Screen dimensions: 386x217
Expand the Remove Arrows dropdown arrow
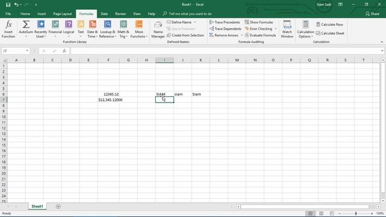(x=241, y=35)
